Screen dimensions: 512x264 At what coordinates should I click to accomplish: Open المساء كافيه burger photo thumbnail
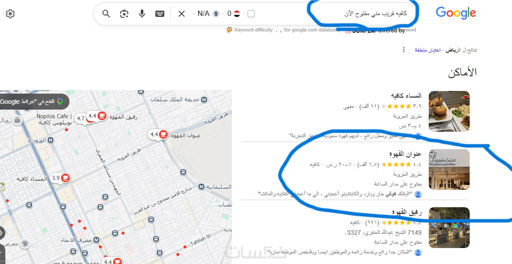pos(449,111)
